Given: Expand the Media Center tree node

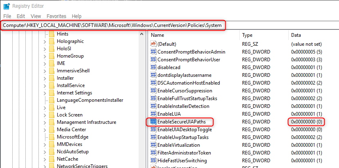Looking at the screenshot, I should (45, 130).
